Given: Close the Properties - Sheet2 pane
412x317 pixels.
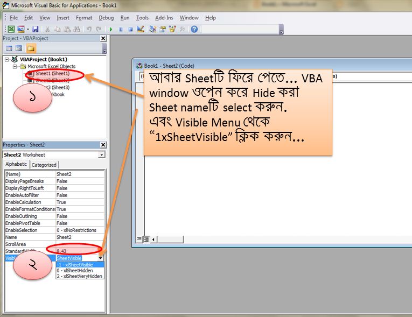Looking at the screenshot, I should (103, 145).
